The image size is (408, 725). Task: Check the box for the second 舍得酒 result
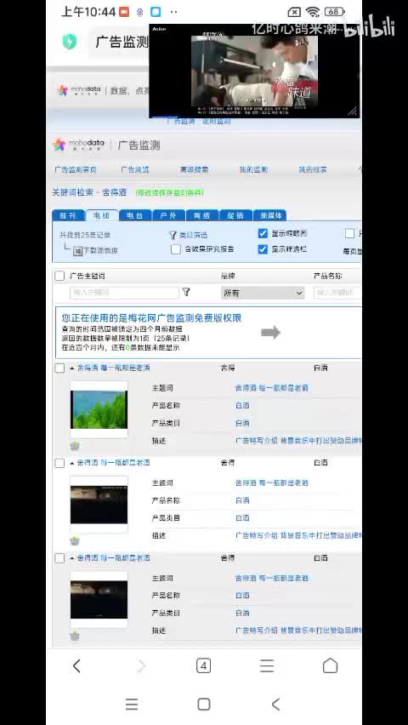[x=59, y=463]
